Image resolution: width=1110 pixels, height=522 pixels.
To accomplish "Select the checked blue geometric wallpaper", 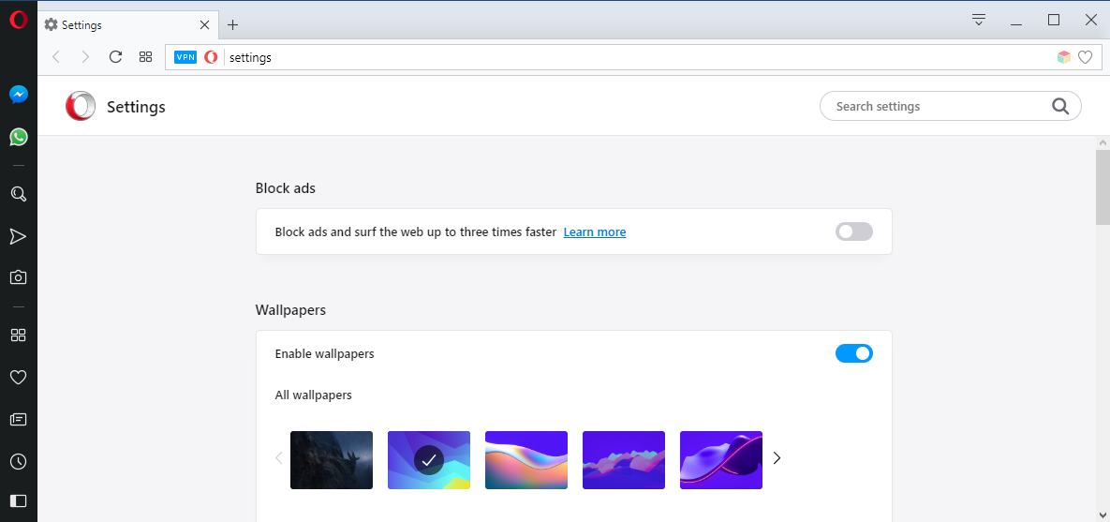I will [429, 459].
